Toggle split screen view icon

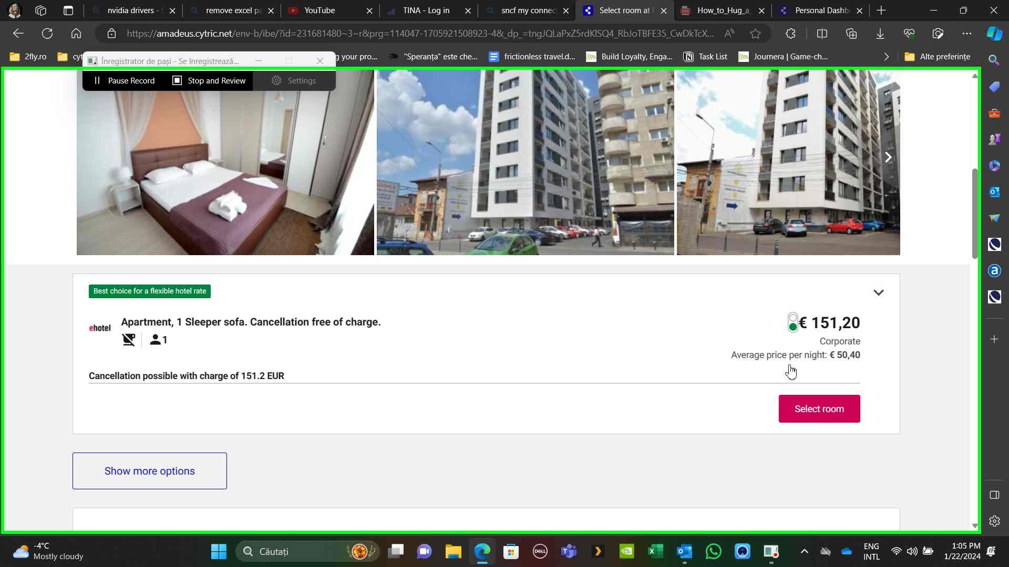click(x=822, y=34)
